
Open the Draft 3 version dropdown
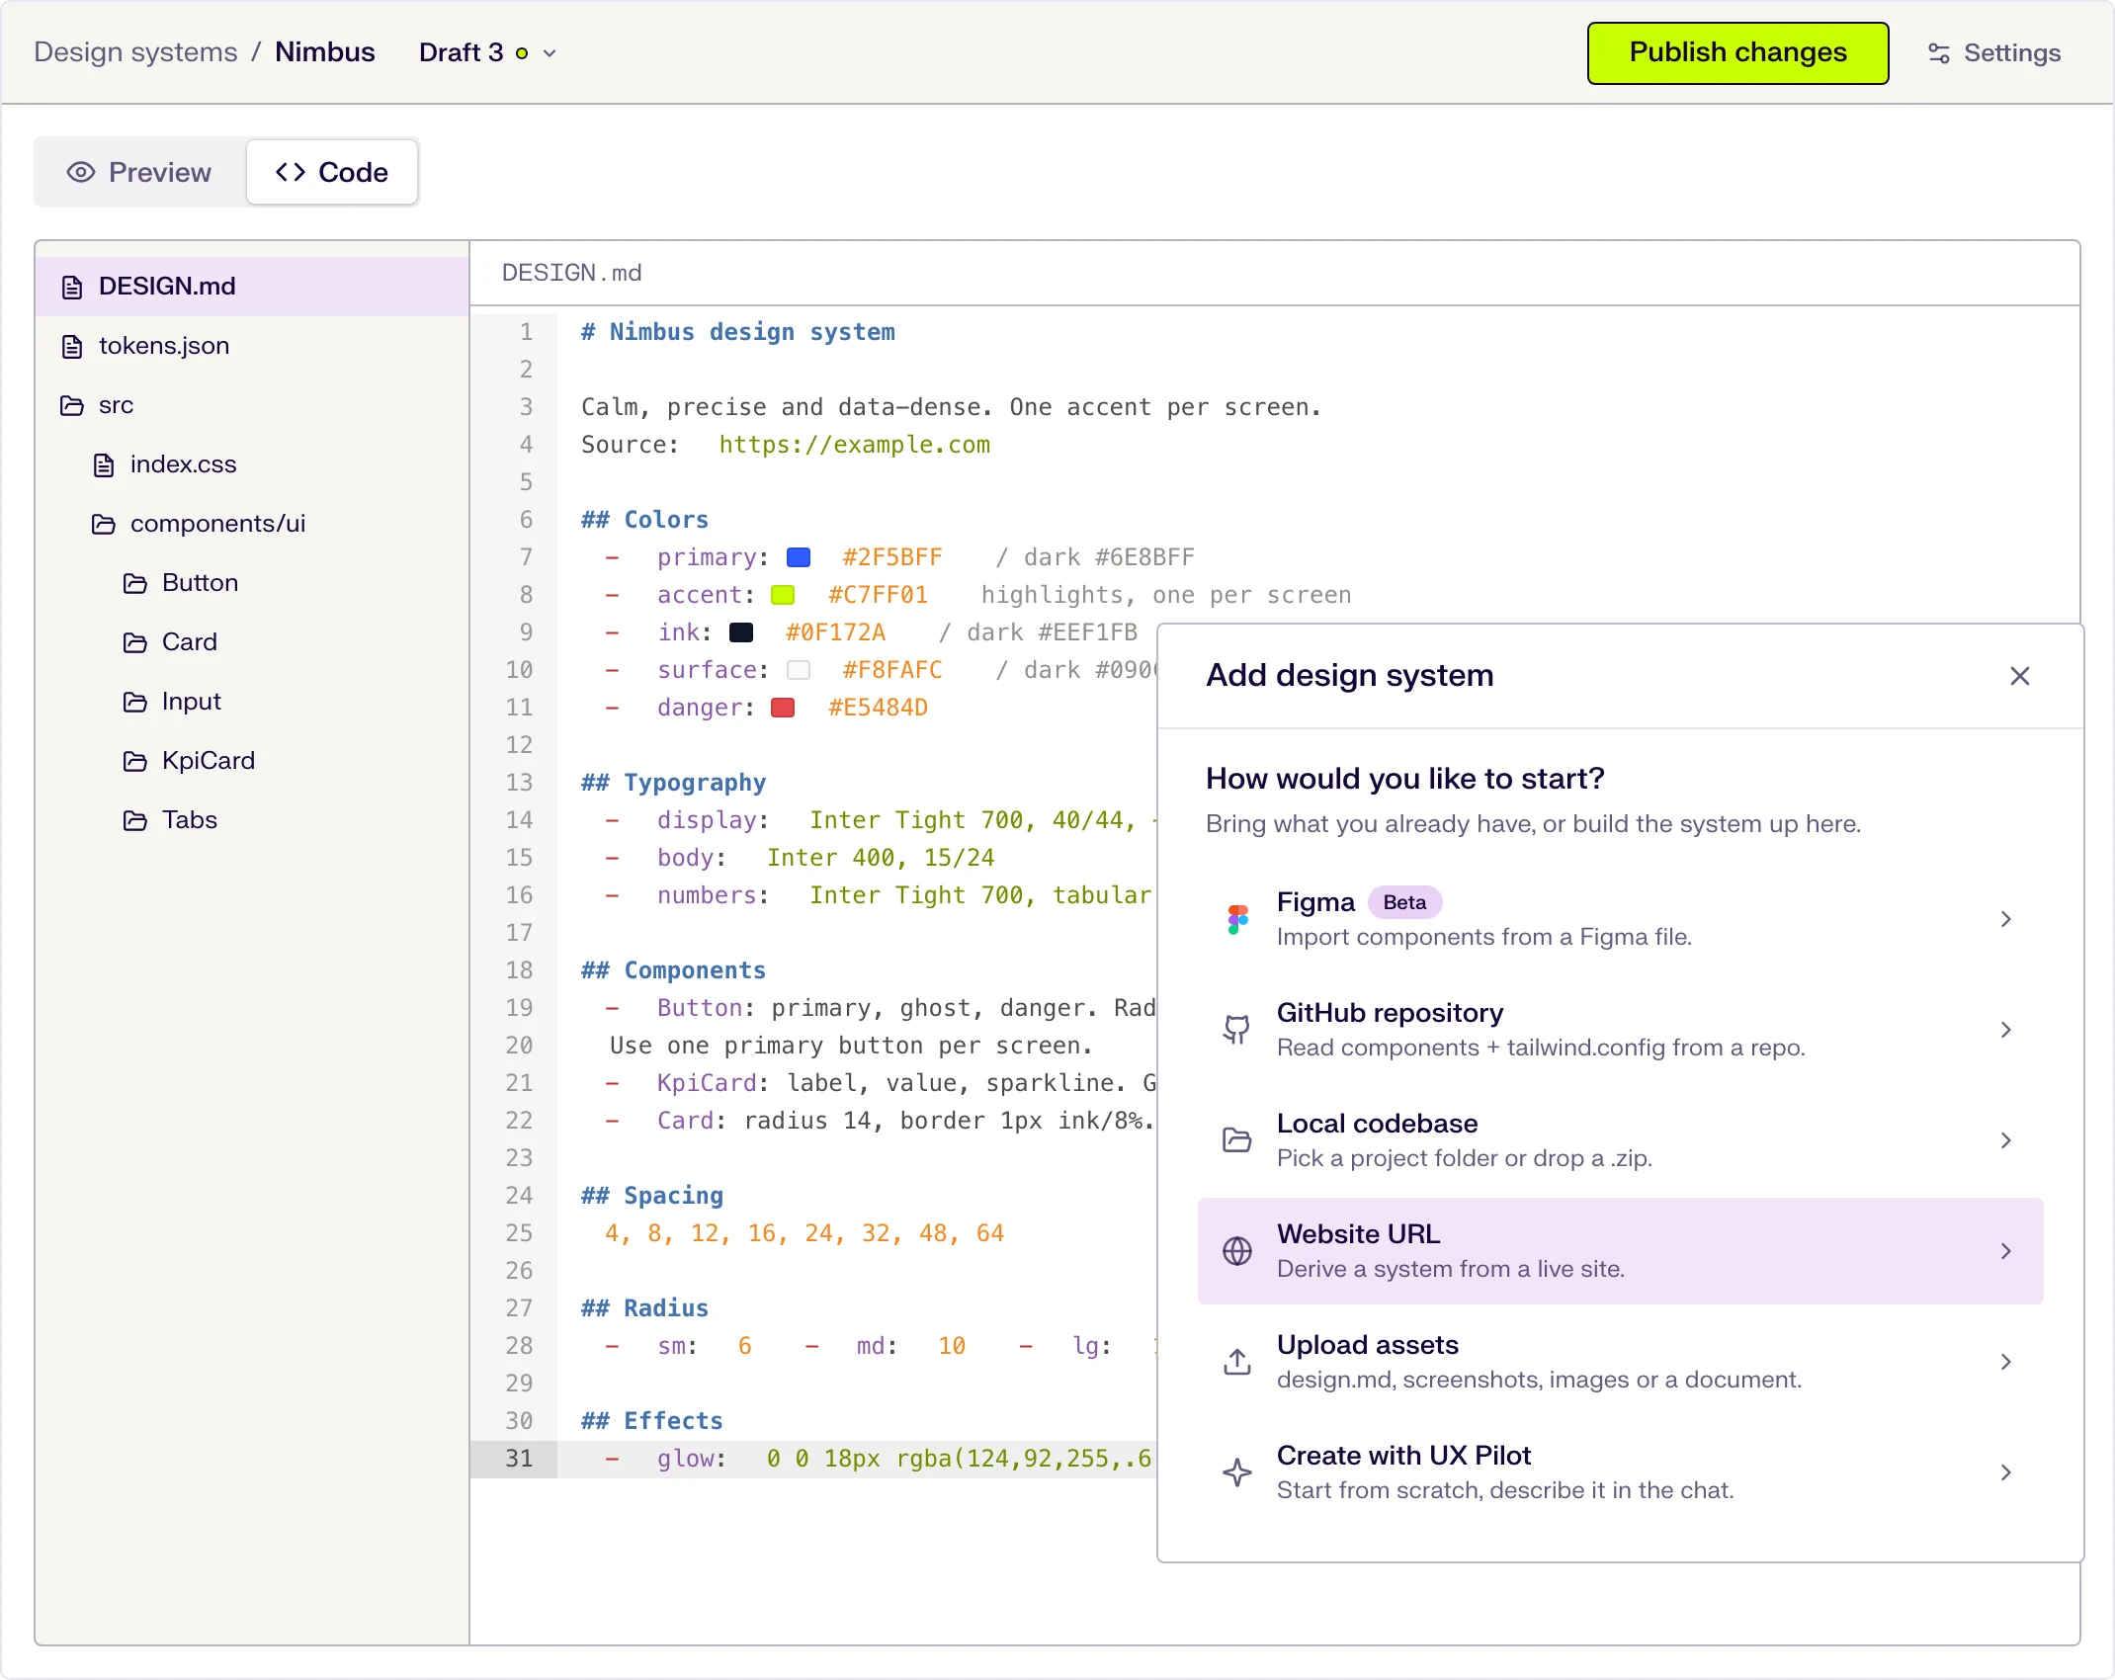488,52
